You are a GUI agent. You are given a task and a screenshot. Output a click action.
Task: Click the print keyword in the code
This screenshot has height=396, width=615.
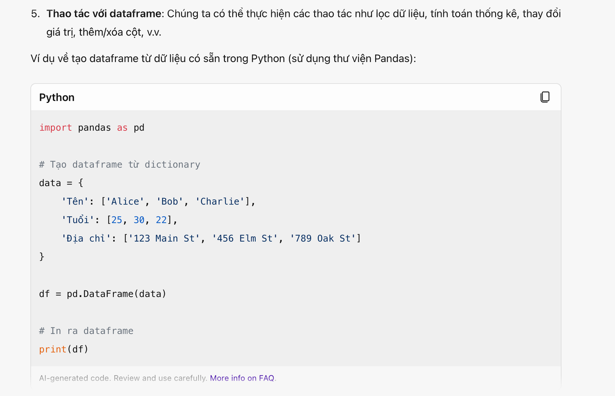53,349
